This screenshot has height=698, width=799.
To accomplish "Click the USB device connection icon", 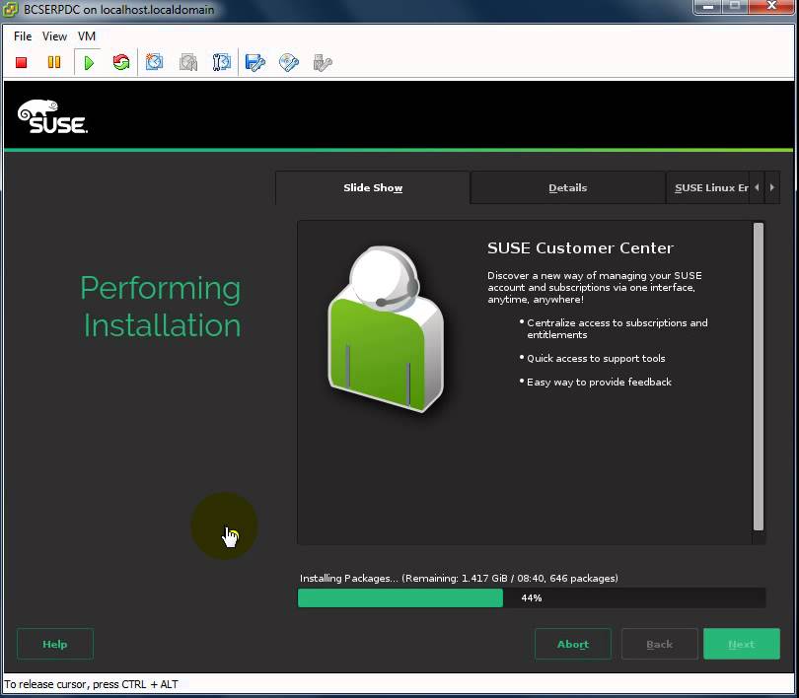I will click(x=323, y=63).
